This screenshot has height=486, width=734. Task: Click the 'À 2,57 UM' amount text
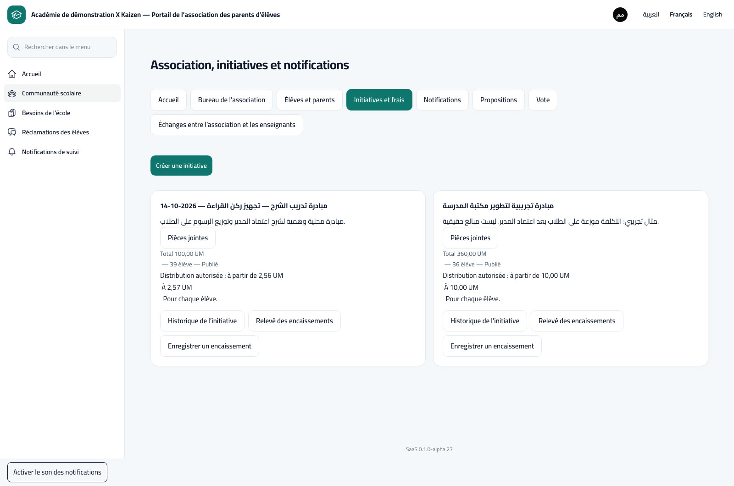tap(177, 287)
